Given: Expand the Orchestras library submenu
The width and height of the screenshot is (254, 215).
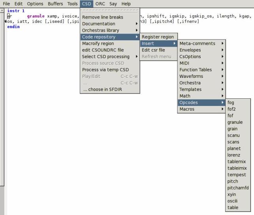Looking at the screenshot, I should tap(110, 30).
